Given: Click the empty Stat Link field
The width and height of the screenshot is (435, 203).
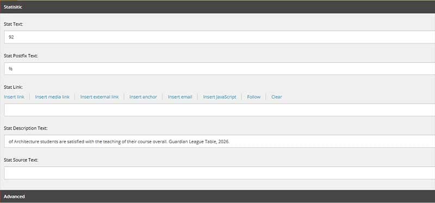Looking at the screenshot, I should [x=220, y=110].
